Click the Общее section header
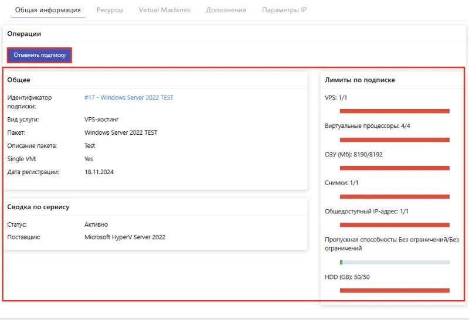Viewport: 469px width, 320px height. tap(19, 80)
